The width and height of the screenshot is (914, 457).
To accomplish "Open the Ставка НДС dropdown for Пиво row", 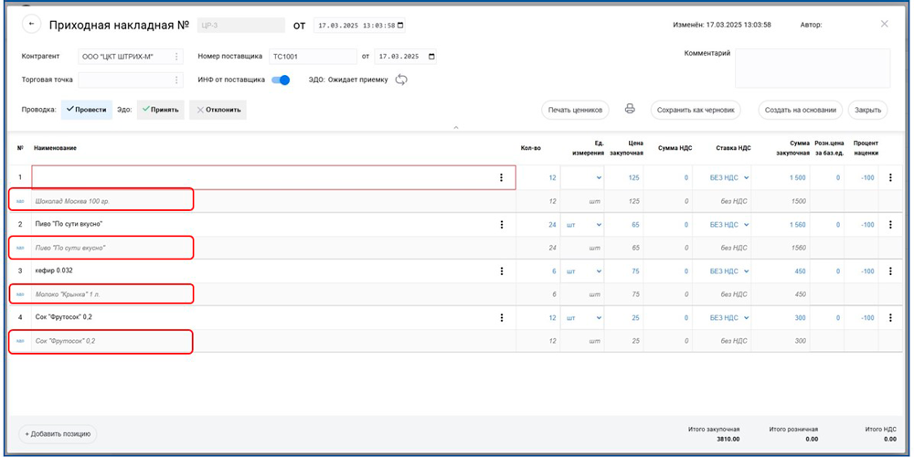I will pos(746,225).
